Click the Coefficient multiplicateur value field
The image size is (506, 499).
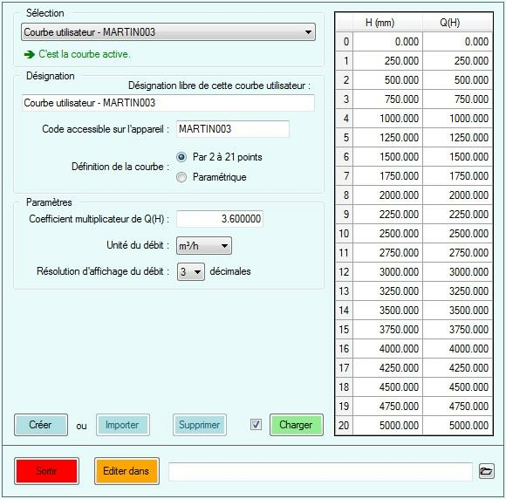[x=220, y=219]
